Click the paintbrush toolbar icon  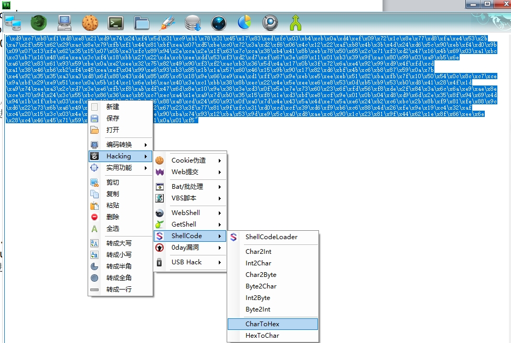click(167, 23)
